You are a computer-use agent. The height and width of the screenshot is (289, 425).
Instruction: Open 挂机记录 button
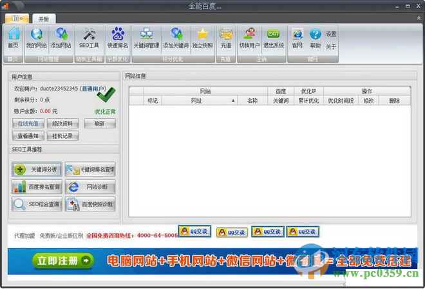(62, 136)
